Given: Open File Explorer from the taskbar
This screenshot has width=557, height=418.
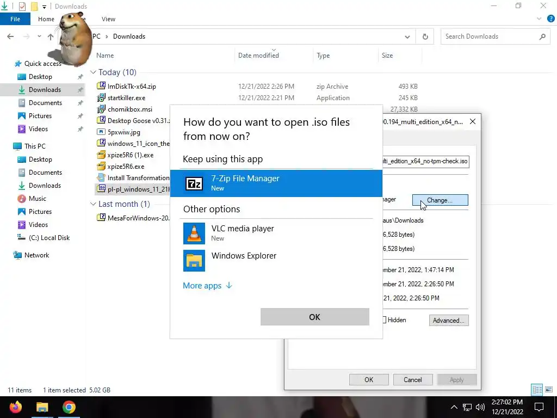Looking at the screenshot, I should click(42, 407).
